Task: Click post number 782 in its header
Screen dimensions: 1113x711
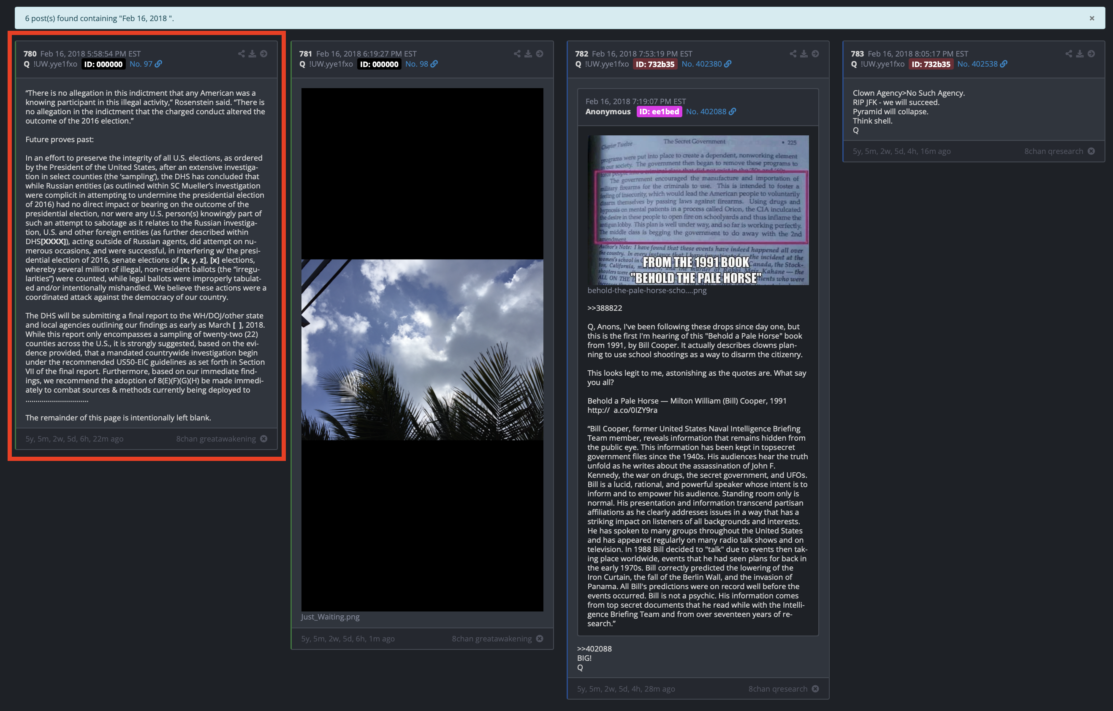Action: click(x=581, y=54)
